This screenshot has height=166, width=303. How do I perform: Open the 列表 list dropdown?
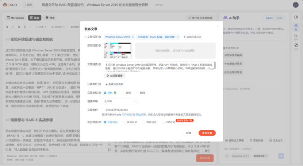coord(41,27)
